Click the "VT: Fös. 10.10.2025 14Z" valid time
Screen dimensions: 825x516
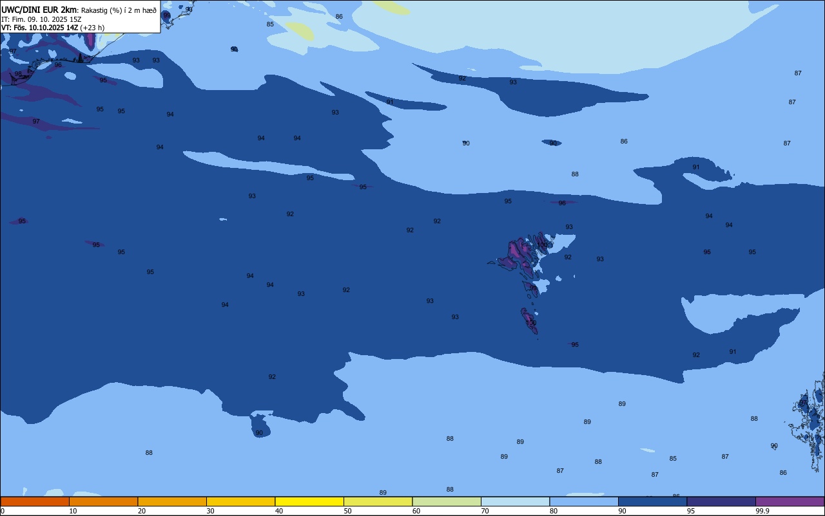(40, 28)
